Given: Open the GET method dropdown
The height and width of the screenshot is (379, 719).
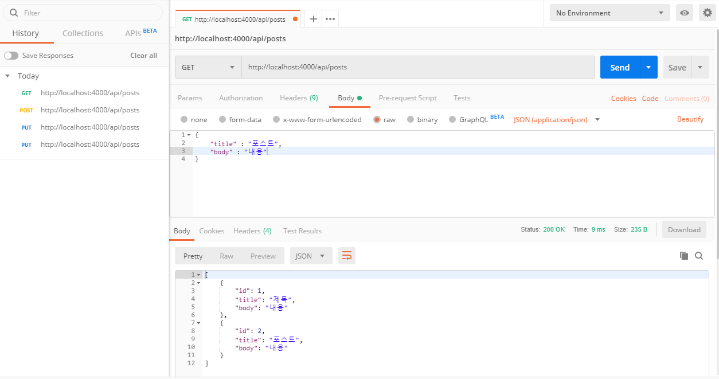Looking at the screenshot, I should pos(208,67).
